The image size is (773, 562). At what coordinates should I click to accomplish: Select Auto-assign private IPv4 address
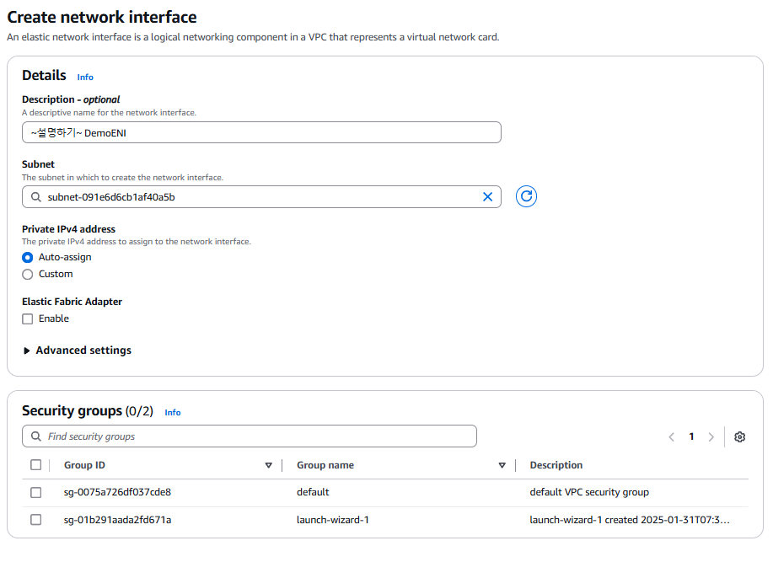(28, 257)
